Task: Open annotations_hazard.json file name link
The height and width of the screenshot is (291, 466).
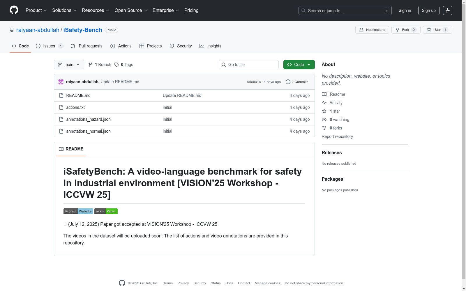Action: point(88,119)
